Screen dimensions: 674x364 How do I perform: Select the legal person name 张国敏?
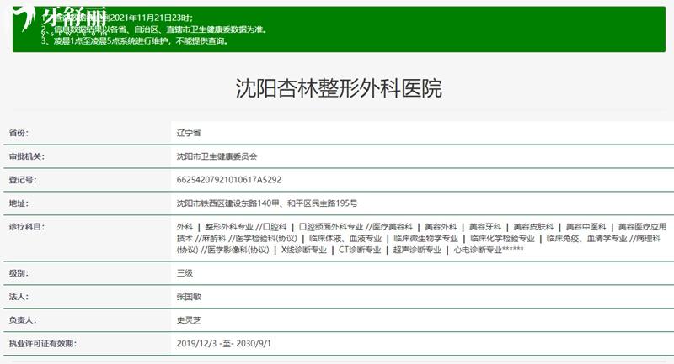(x=189, y=297)
